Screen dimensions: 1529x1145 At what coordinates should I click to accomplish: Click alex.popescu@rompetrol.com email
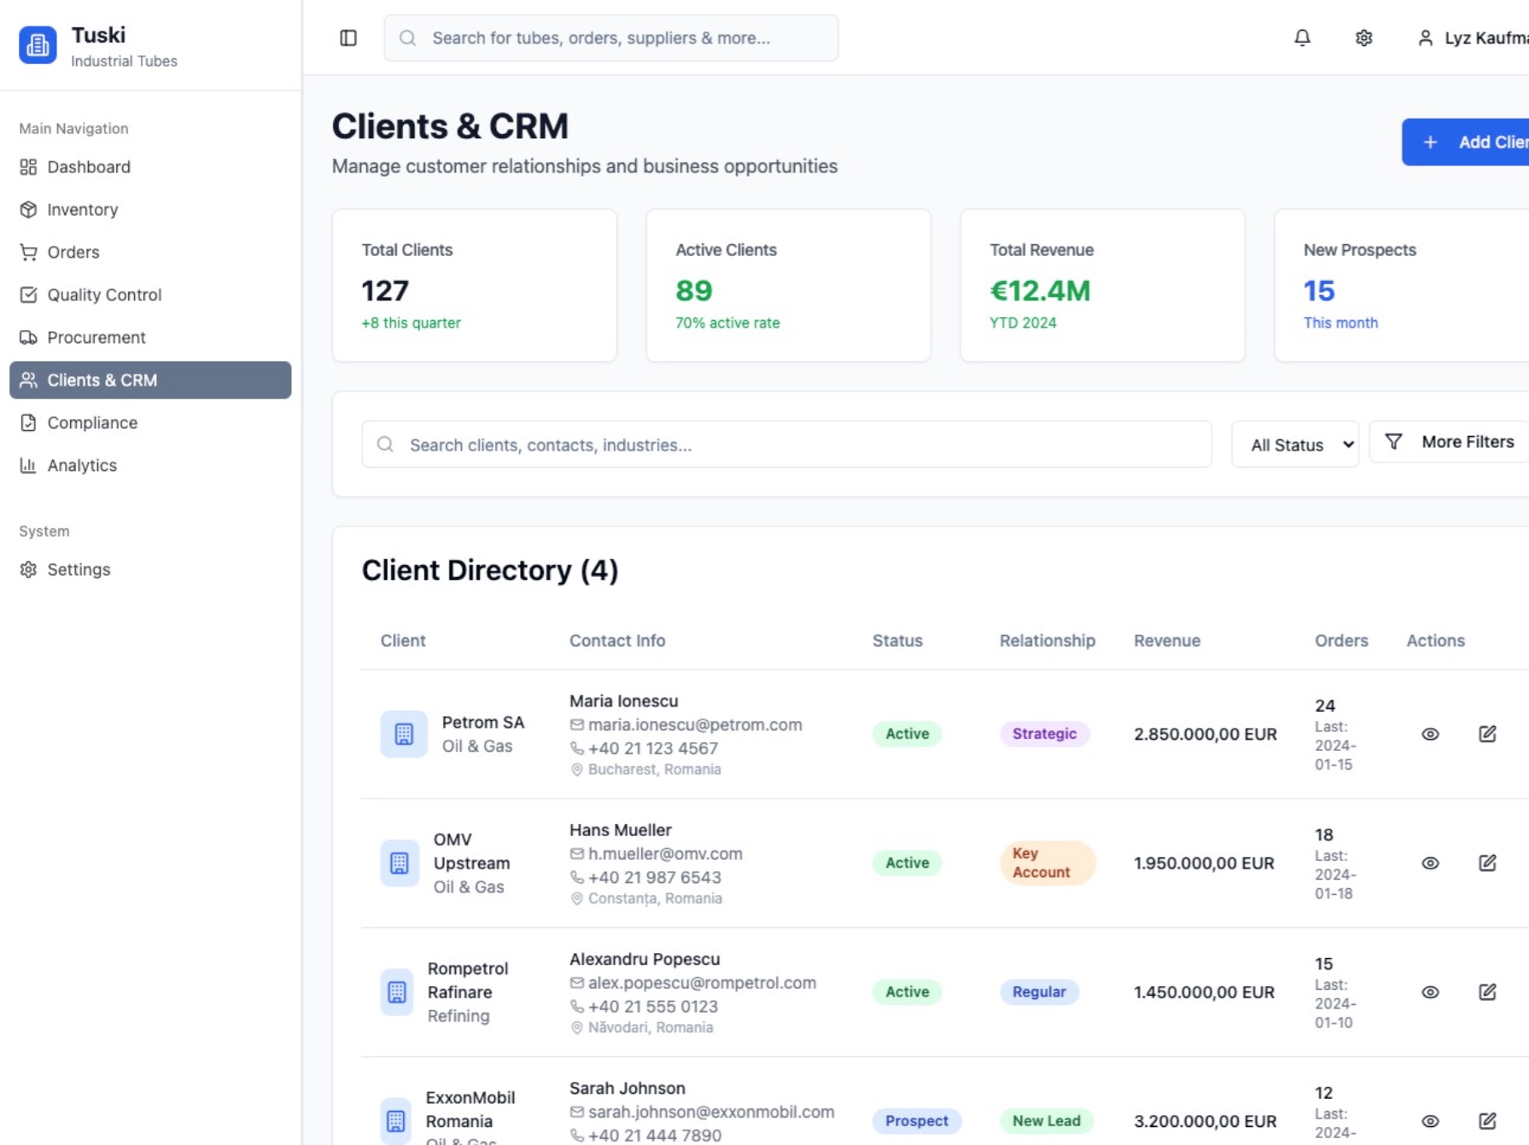coord(702,983)
